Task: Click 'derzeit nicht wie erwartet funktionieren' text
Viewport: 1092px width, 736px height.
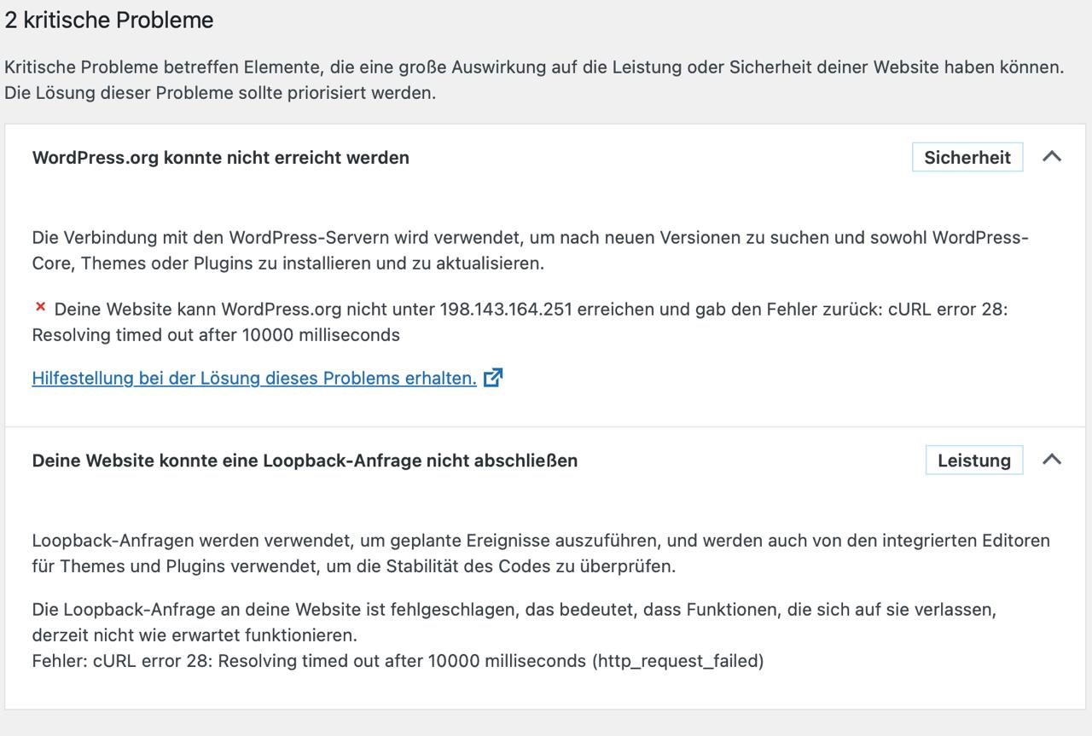Action: click(x=195, y=635)
